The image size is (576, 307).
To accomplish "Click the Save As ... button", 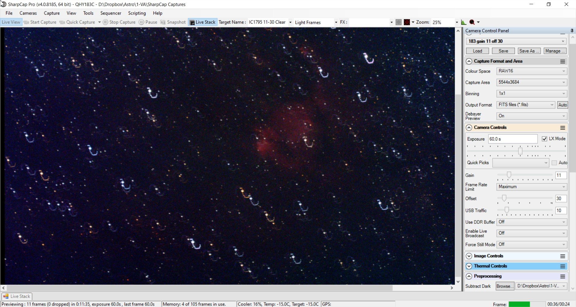I will pos(529,51).
